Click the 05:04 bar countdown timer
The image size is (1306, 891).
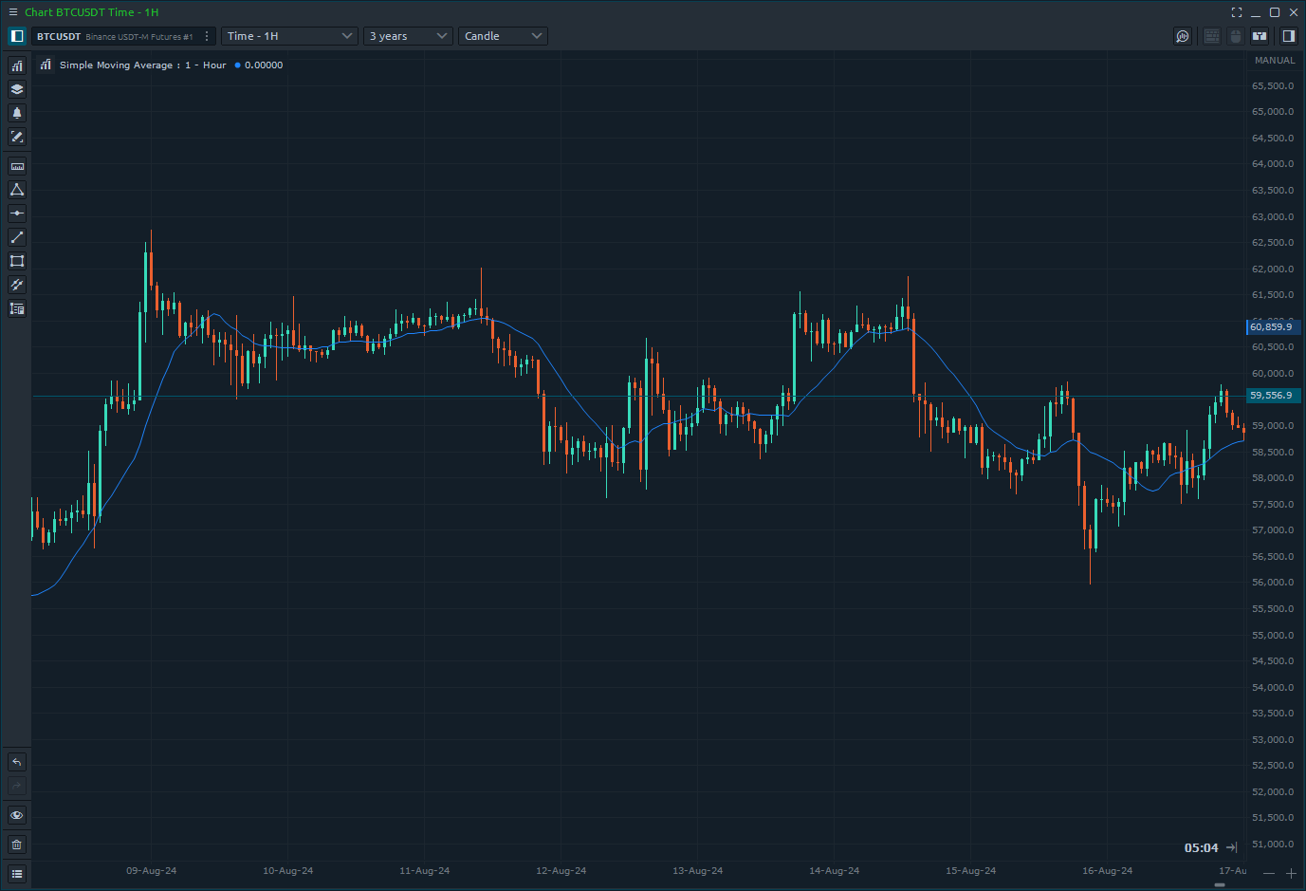tap(1201, 847)
